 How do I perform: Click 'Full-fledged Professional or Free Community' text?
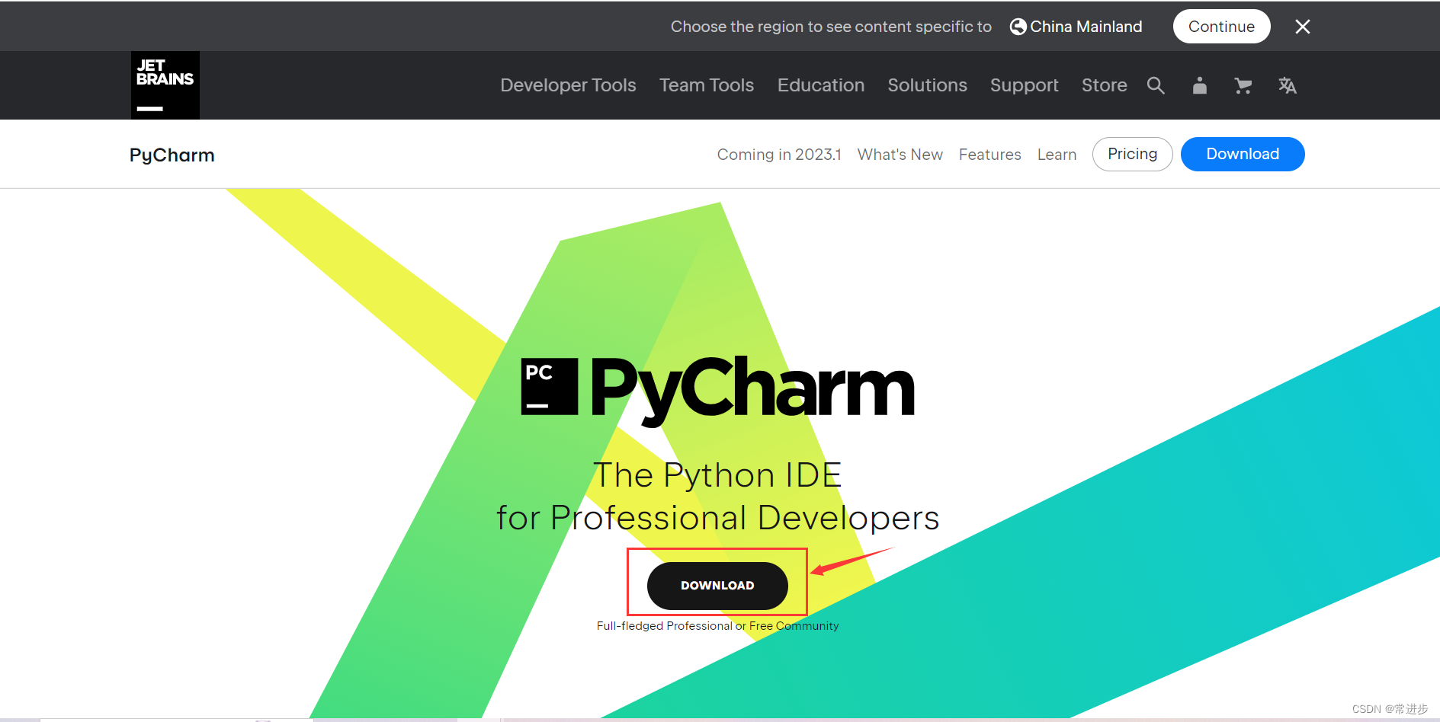point(717,626)
